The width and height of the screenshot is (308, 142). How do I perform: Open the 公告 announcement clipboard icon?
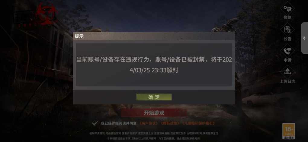[x=287, y=30]
